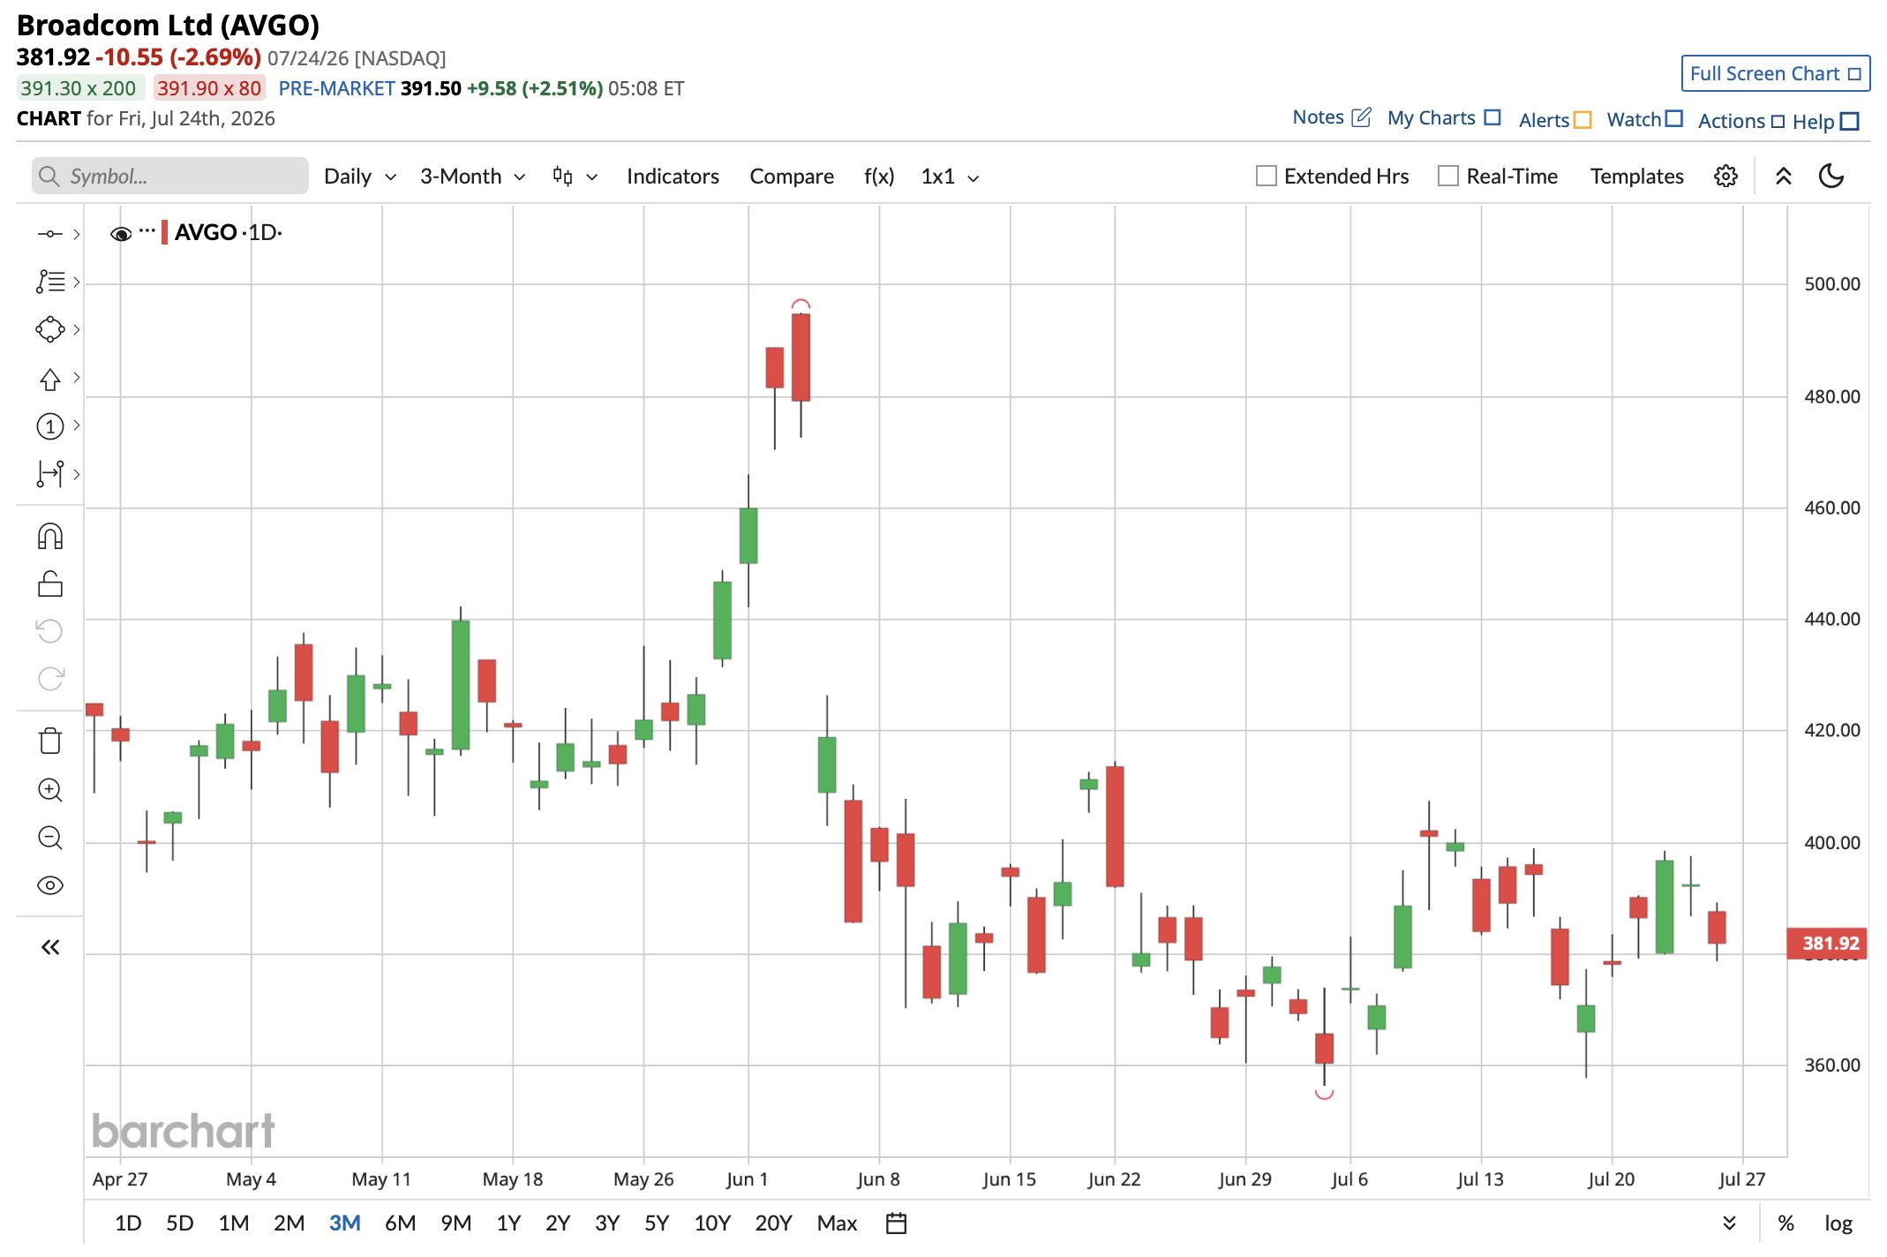Select the 5D time range
1887x1257 pixels.
point(179,1223)
